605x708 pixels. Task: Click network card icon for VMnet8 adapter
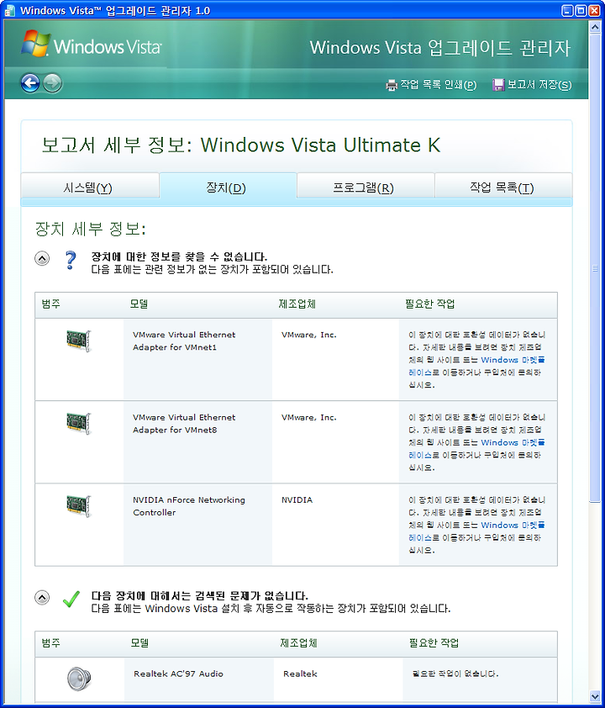[x=79, y=423]
